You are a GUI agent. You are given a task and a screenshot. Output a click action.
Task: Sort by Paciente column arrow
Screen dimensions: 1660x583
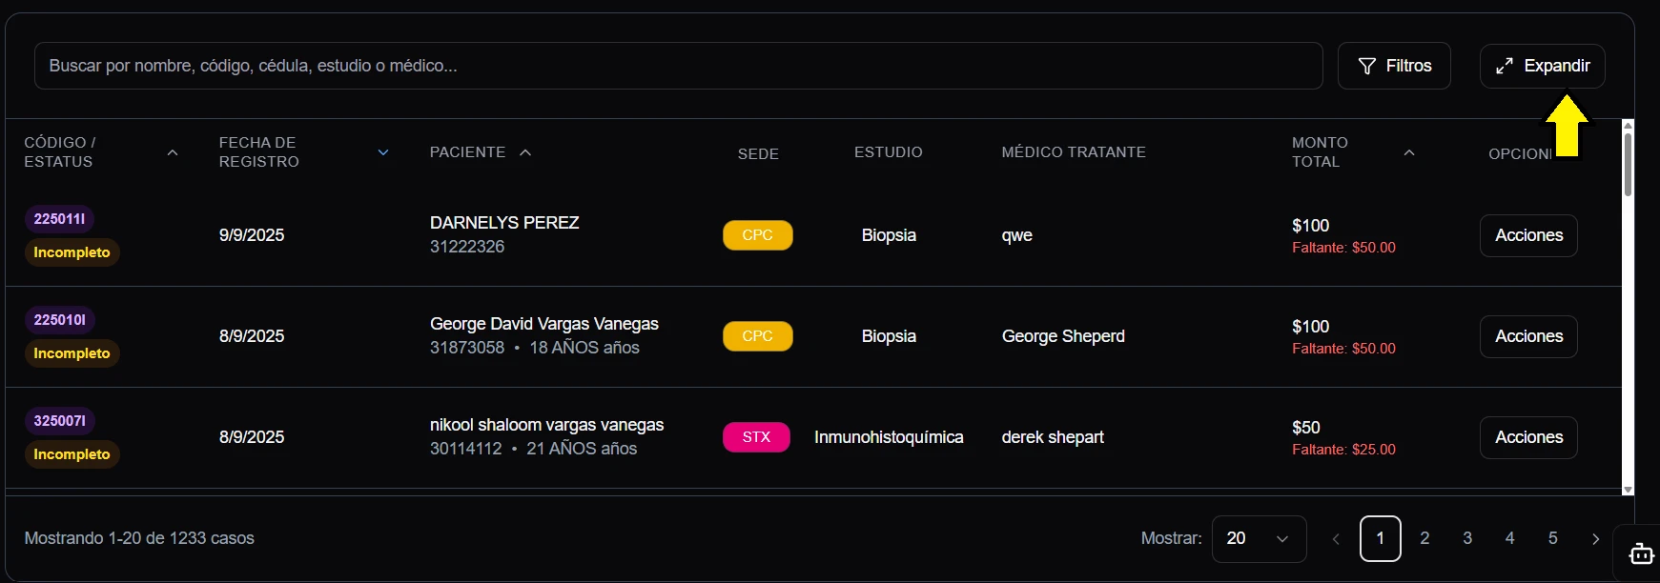pyautogui.click(x=525, y=152)
